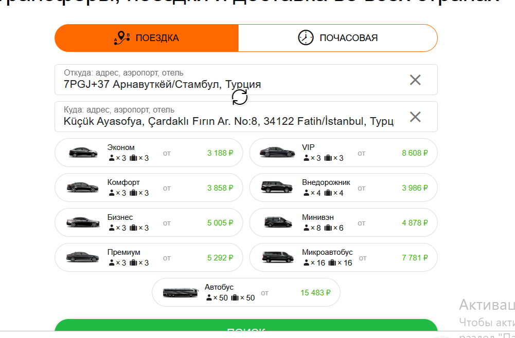Click the luggage icon in Внедорожник row
This screenshot has height=338, width=515.
[328, 193]
